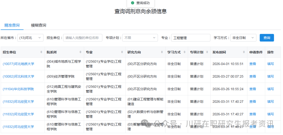Click 查看 for 华北科技学院 row
This screenshot has width=283, height=135.
[x=253, y=89]
